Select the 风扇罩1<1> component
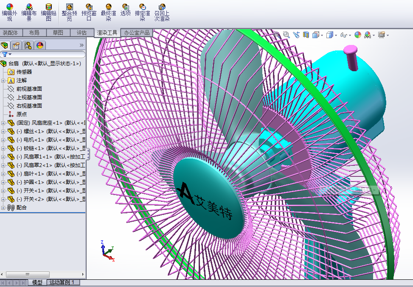This screenshot has height=287, width=413. coord(46,157)
